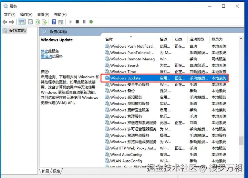Open the 查看(V) menu
The width and height of the screenshot is (248, 178).
[43, 14]
